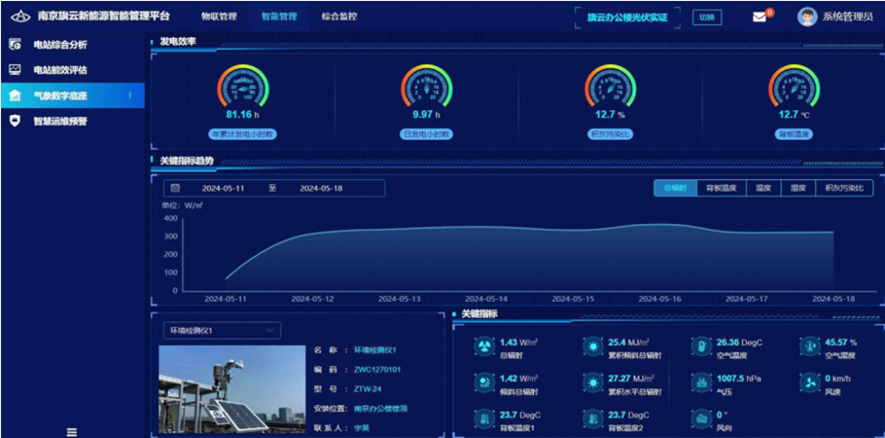885x438 pixels.
Task: Click the system administrator avatar icon
Action: click(806, 17)
